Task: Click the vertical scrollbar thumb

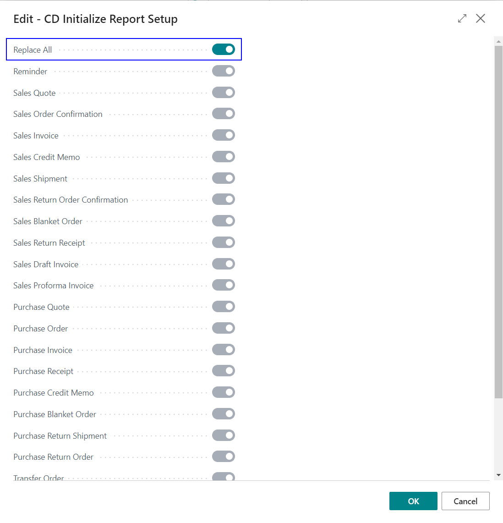Action: pyautogui.click(x=499, y=222)
